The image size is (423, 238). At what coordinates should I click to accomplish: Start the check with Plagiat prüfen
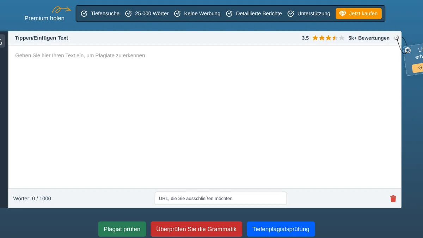pos(122,229)
